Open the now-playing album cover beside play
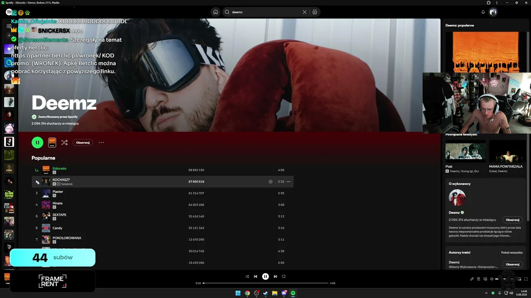531x298 pixels. click(52, 142)
